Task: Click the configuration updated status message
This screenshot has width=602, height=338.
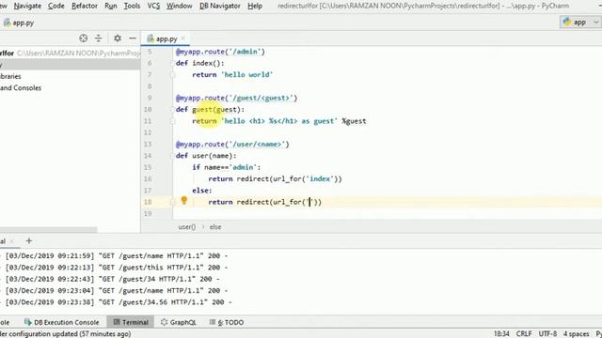Action: coord(66,334)
